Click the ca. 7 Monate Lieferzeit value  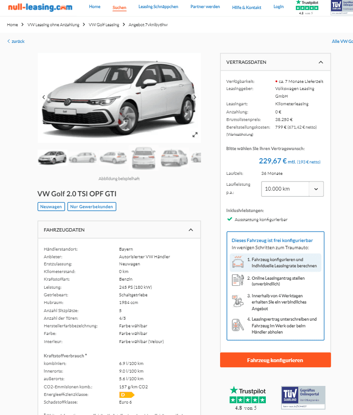(301, 81)
